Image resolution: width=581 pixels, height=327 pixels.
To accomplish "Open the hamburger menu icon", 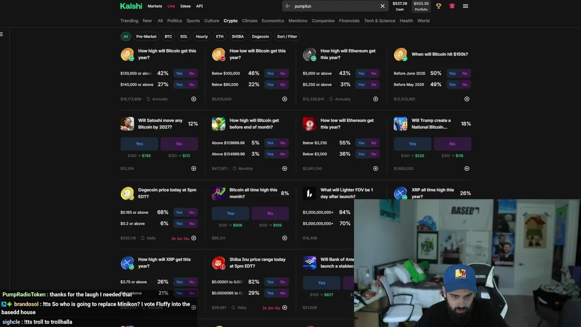I will 465,6.
